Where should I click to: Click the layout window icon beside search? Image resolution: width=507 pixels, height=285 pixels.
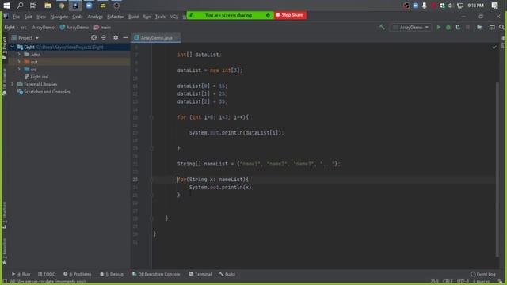[x=492, y=28]
